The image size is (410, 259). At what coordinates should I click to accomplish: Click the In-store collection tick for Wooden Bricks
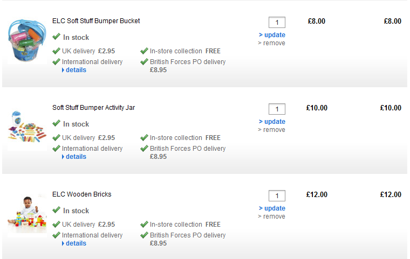click(144, 224)
